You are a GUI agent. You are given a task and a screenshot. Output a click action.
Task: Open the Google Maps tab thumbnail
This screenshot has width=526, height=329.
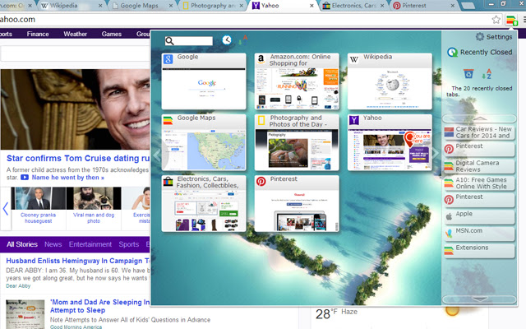click(204, 142)
